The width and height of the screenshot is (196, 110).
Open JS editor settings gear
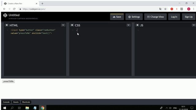[138, 25]
